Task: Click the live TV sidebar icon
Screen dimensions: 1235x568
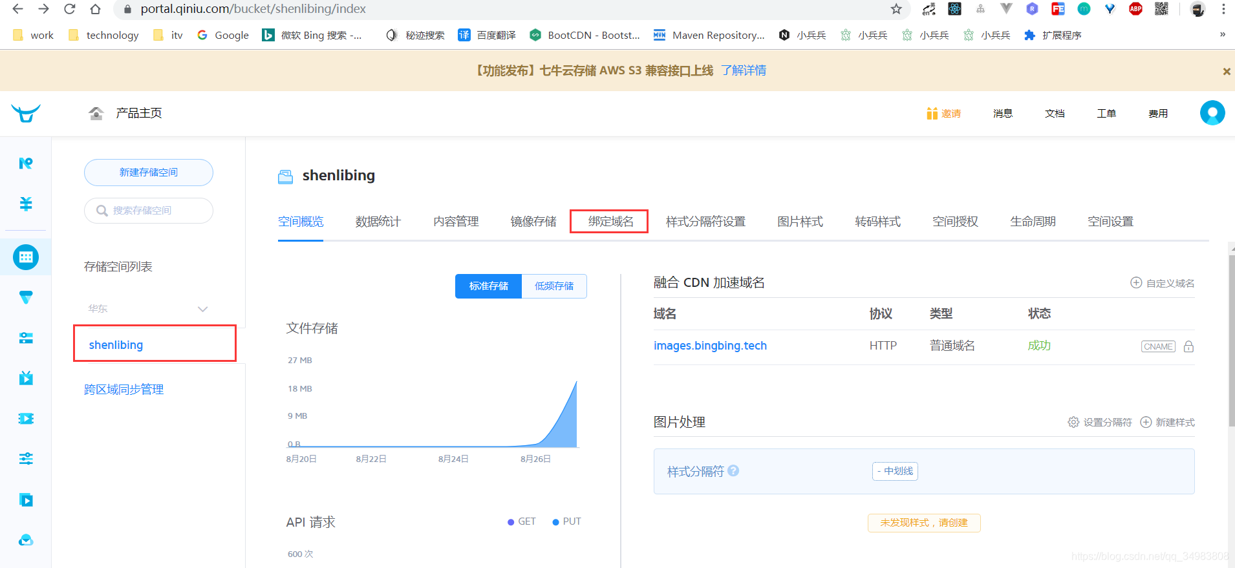Action: (x=26, y=378)
